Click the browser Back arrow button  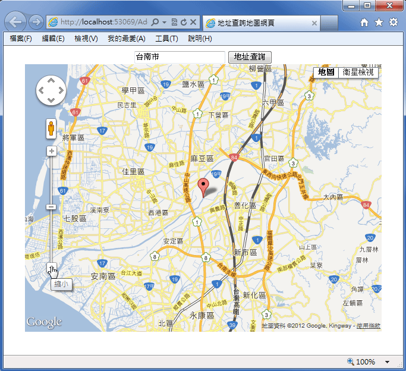point(15,22)
